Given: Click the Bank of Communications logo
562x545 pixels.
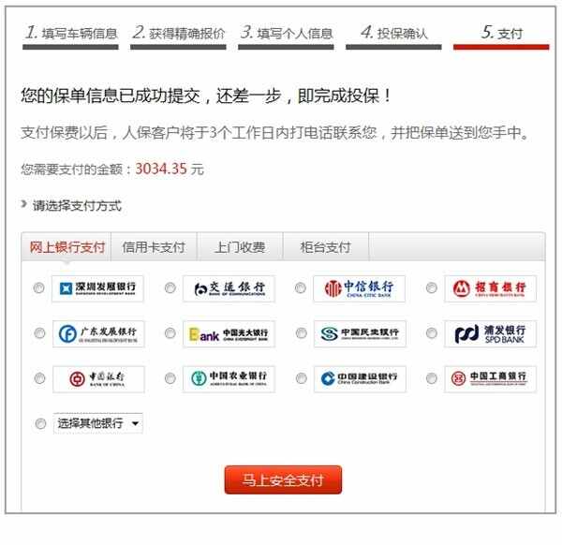Looking at the screenshot, I should 229,288.
